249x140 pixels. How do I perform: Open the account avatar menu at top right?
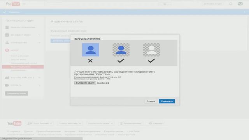coord(240,4)
